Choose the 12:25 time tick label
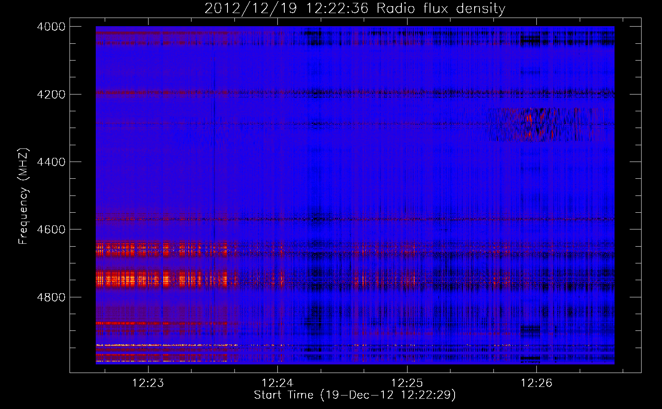This screenshot has height=409, width=662. (x=407, y=383)
